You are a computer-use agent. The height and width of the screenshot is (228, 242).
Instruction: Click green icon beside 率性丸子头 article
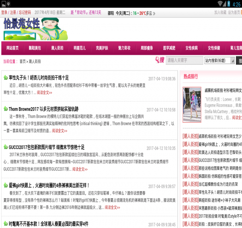pyautogui.click(x=6, y=77)
